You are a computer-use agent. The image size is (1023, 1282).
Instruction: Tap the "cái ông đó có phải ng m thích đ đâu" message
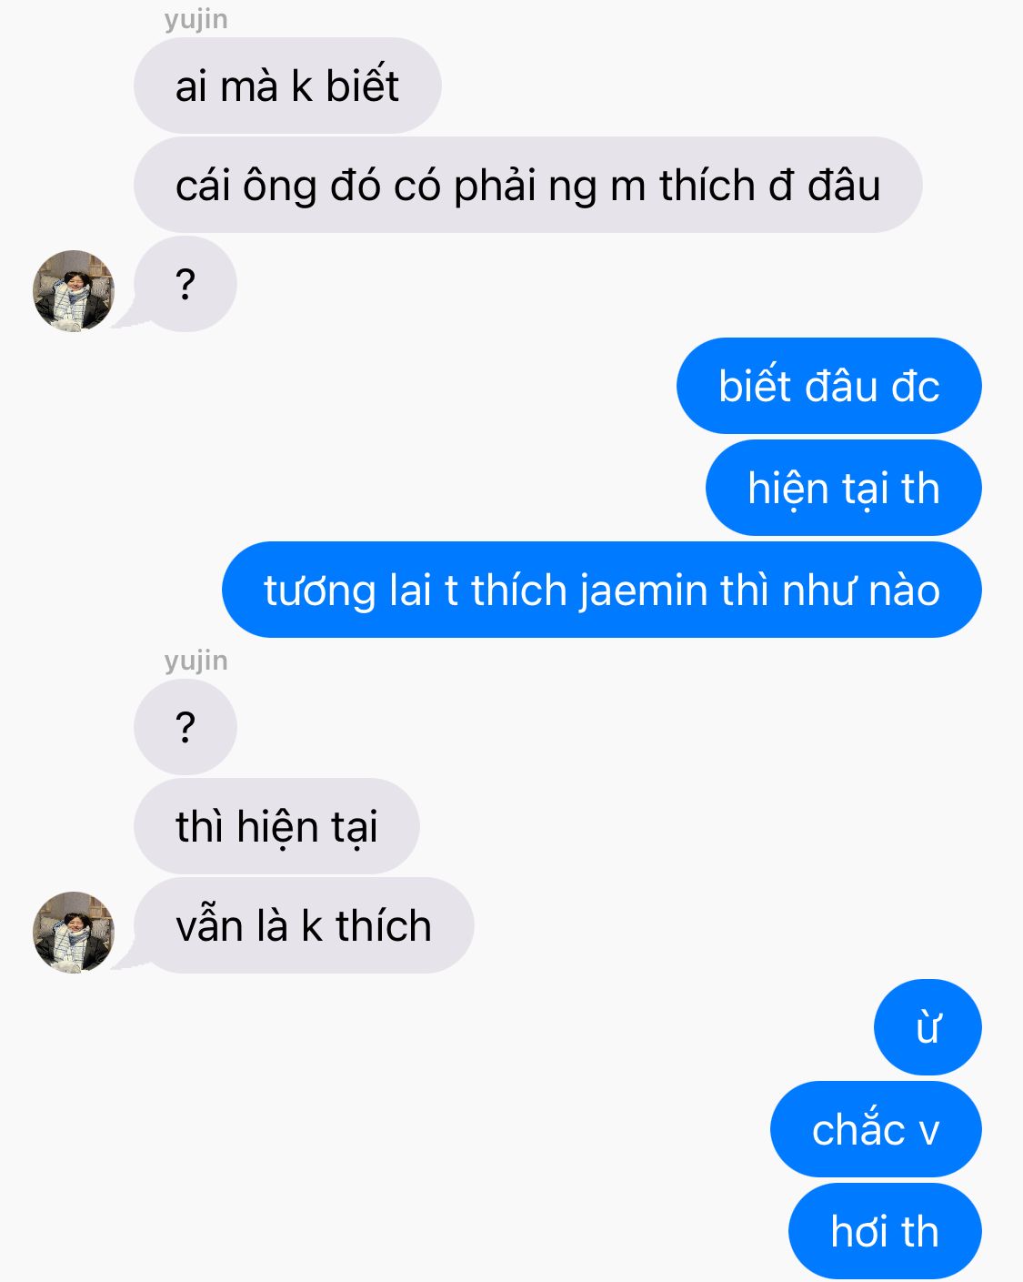click(x=528, y=185)
